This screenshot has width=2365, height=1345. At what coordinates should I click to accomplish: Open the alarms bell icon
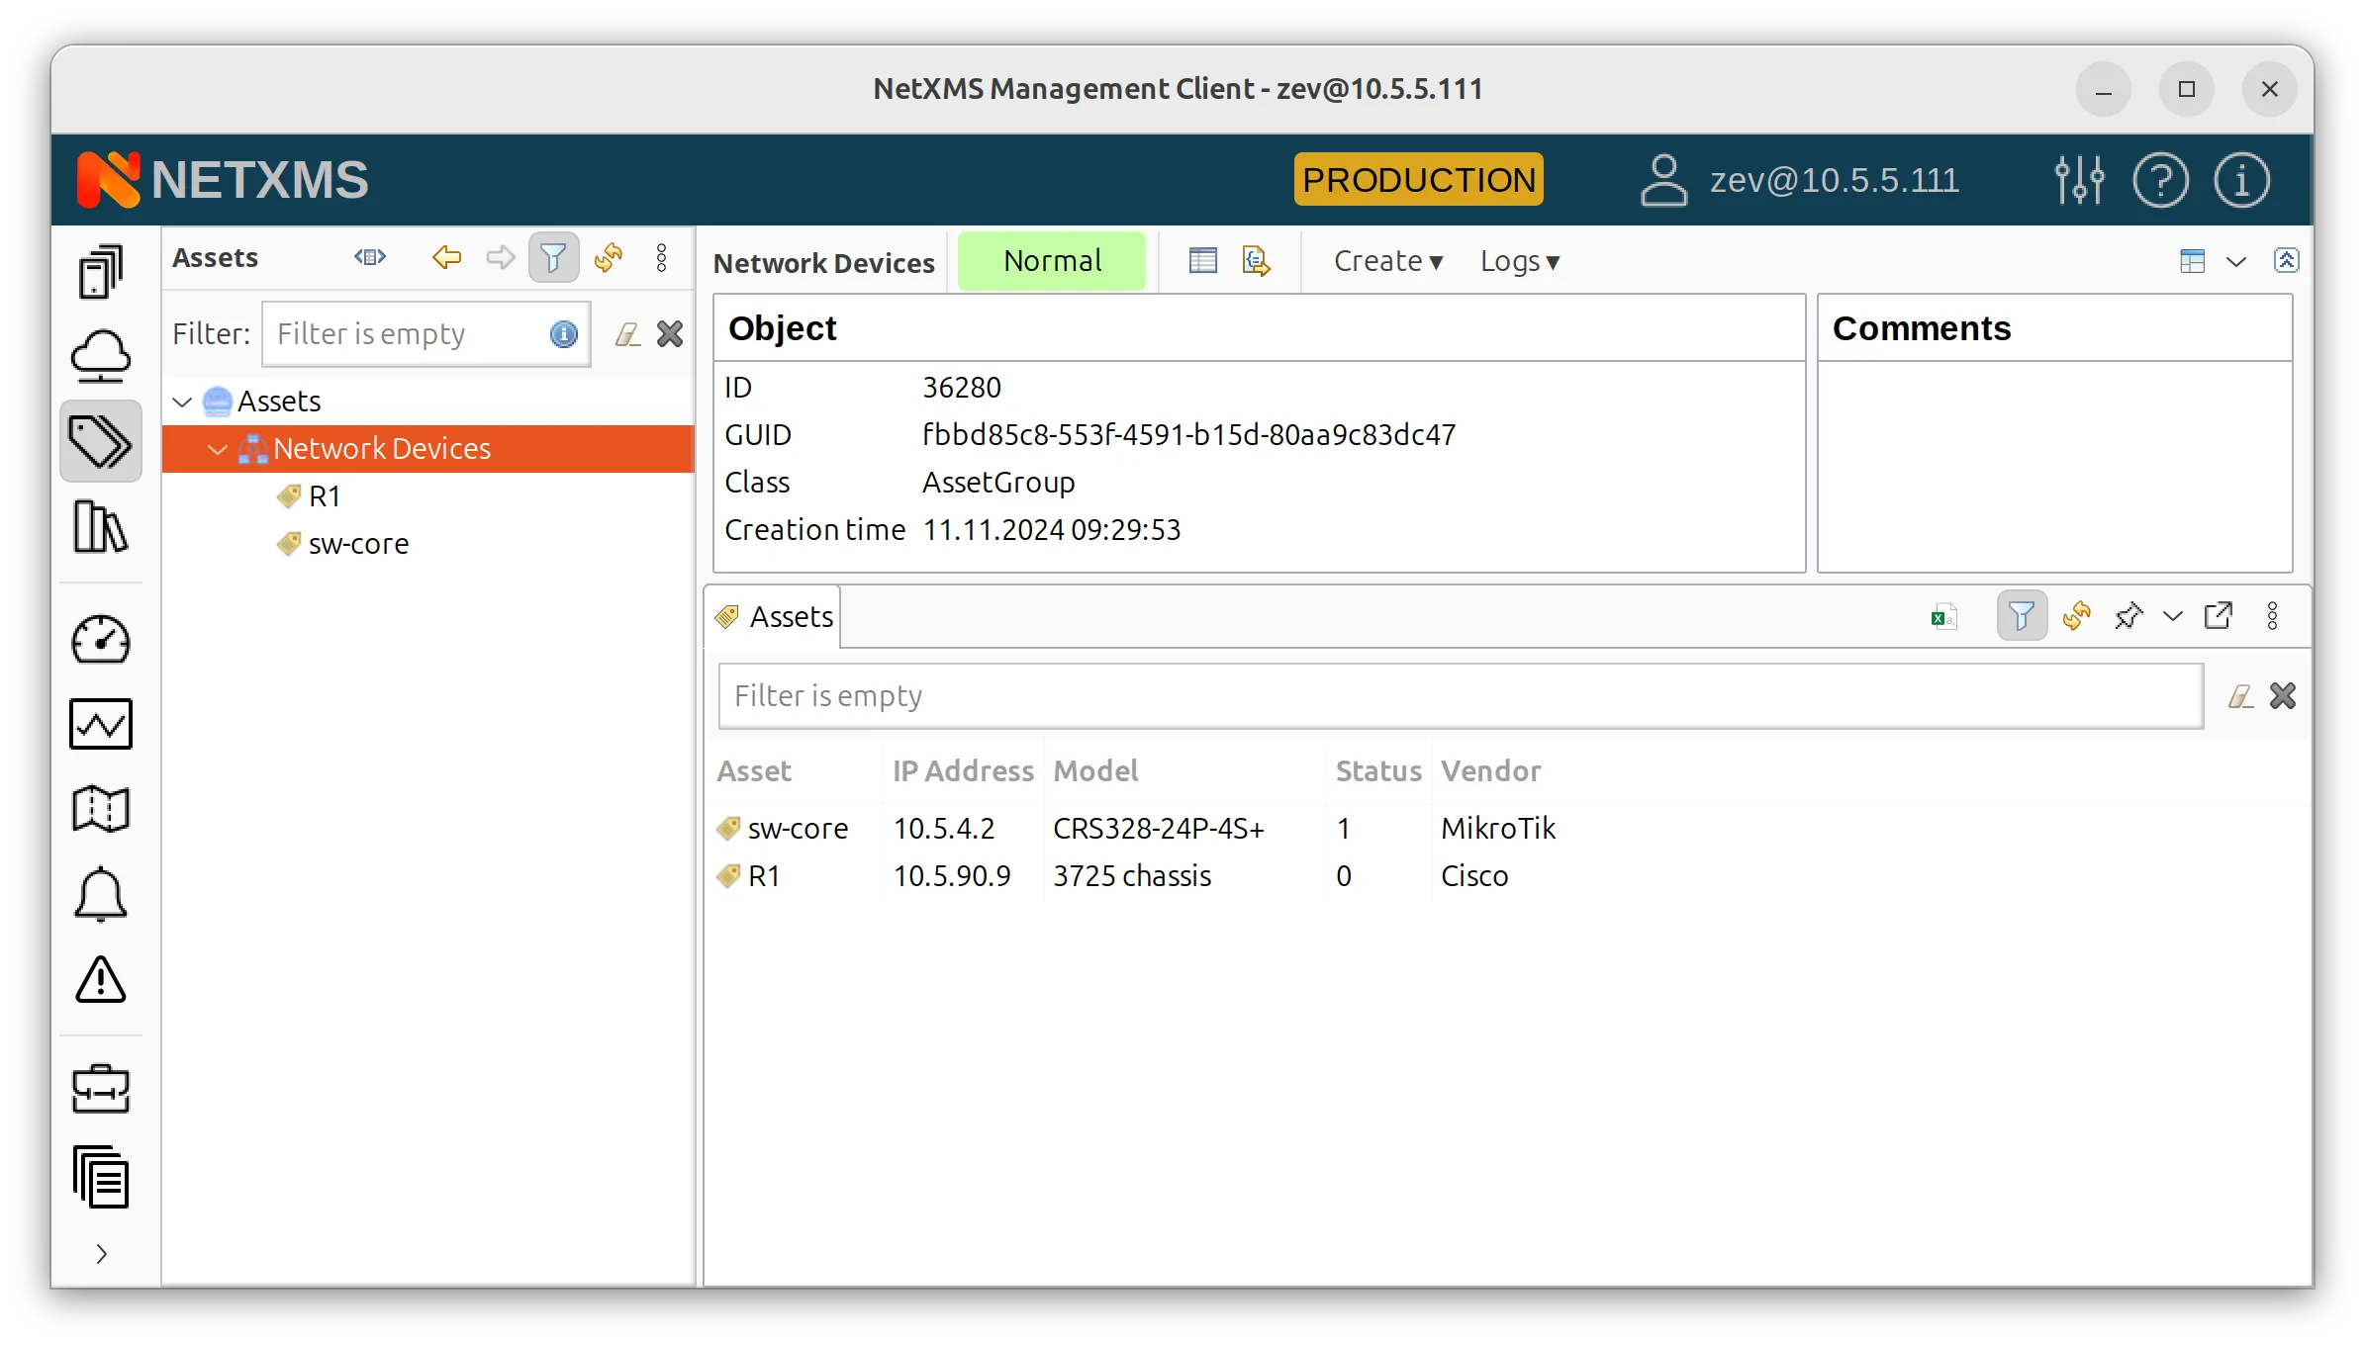click(100, 894)
